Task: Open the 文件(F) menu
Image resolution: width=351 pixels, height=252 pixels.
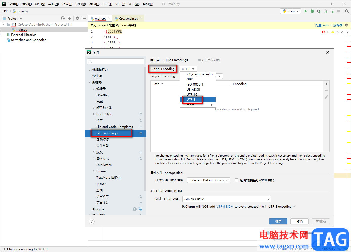Action: pos(14,4)
